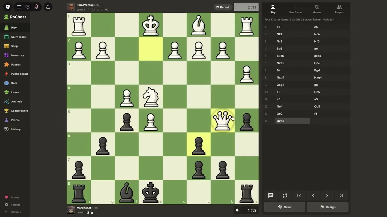Open the Shop sidebar entry
This screenshot has height=217, width=387.
coord(15,46)
